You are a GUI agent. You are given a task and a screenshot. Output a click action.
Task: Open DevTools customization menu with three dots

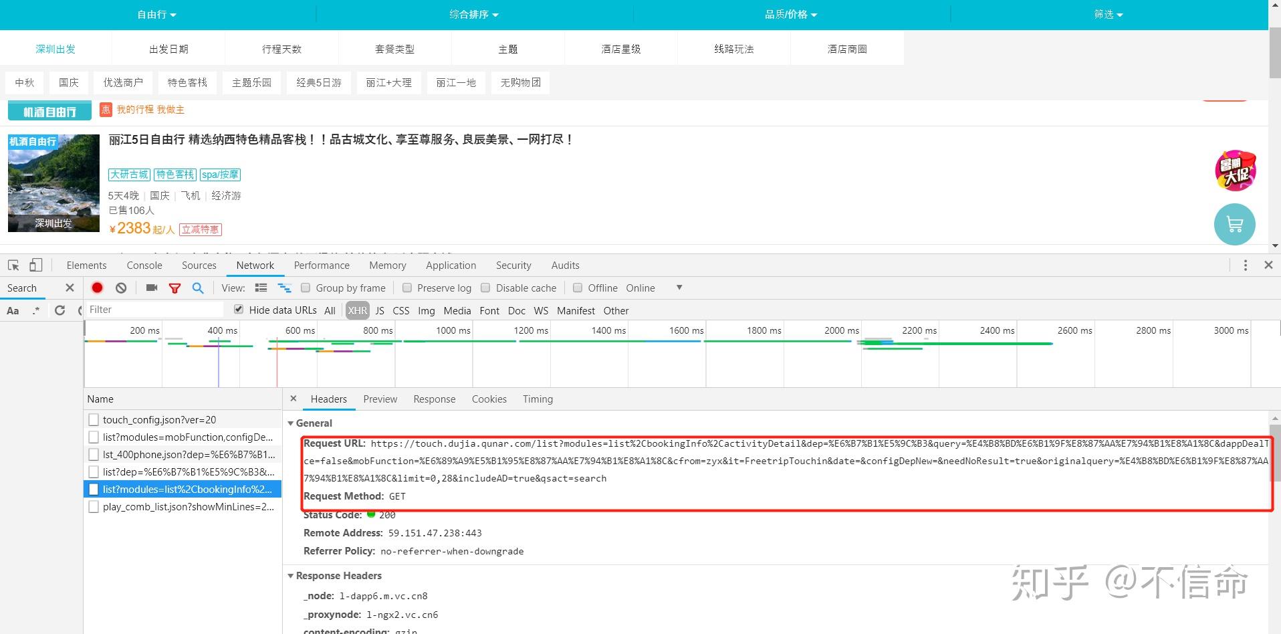(1245, 266)
